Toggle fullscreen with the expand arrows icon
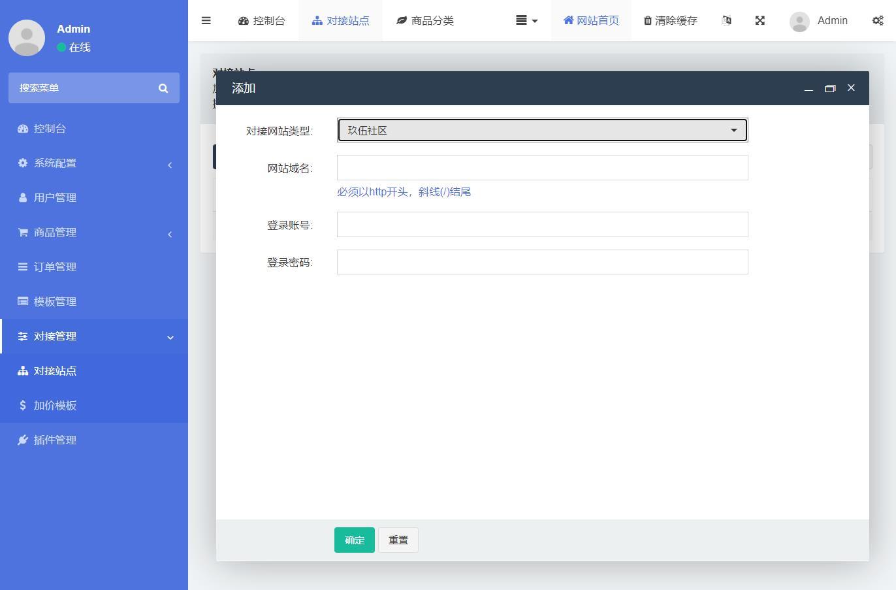The image size is (896, 590). tap(760, 20)
